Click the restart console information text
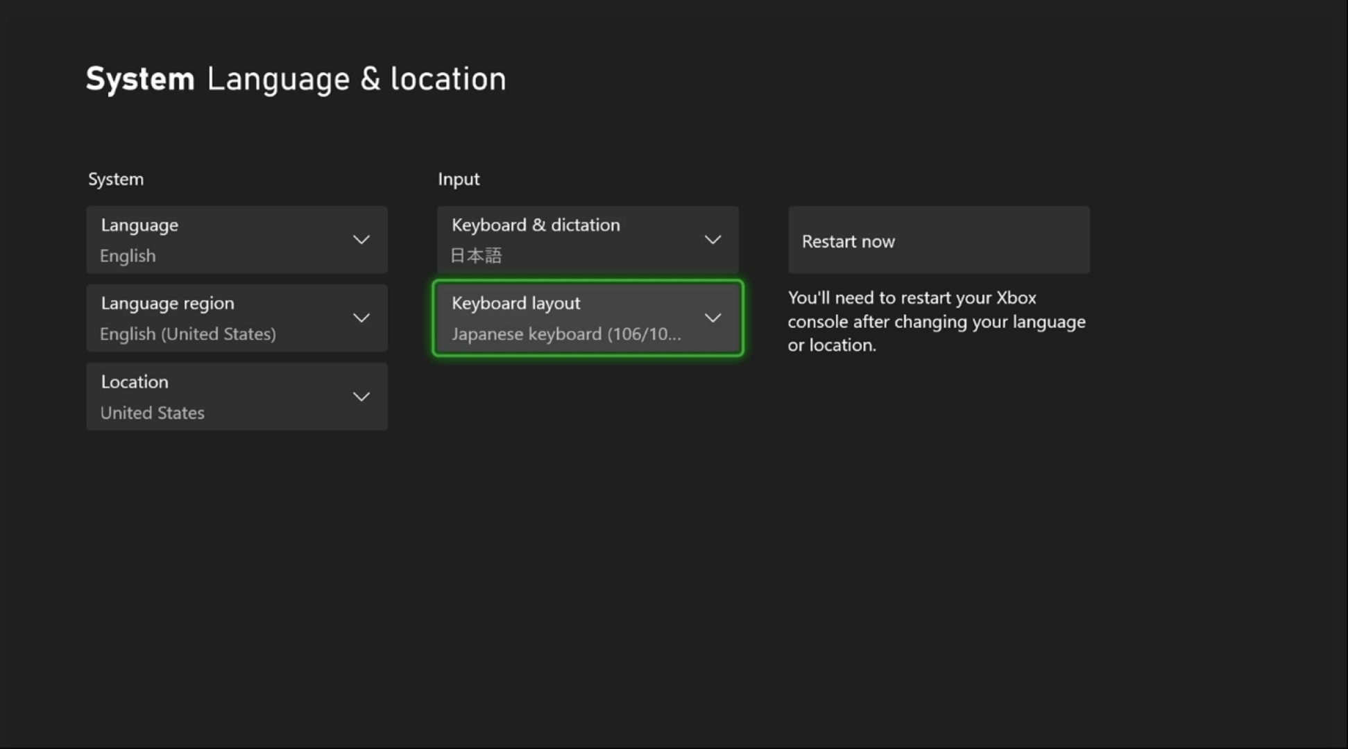 [x=937, y=322]
